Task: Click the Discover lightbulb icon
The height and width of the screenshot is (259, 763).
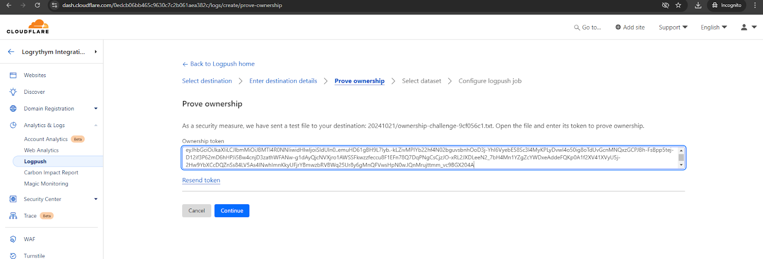Action: coord(13,92)
